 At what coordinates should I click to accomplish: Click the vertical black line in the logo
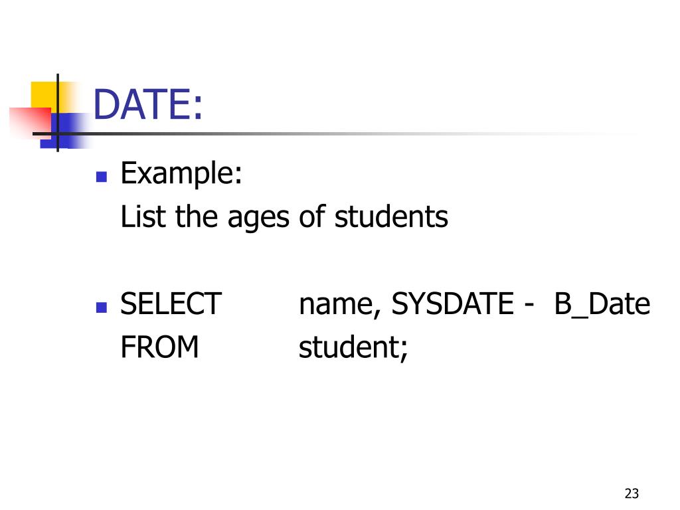(x=58, y=113)
